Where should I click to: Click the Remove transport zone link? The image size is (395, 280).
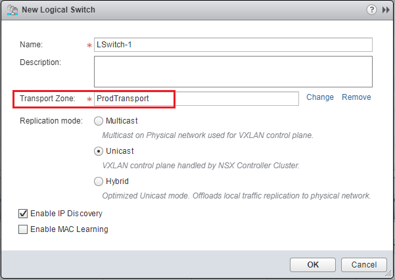[x=356, y=97]
